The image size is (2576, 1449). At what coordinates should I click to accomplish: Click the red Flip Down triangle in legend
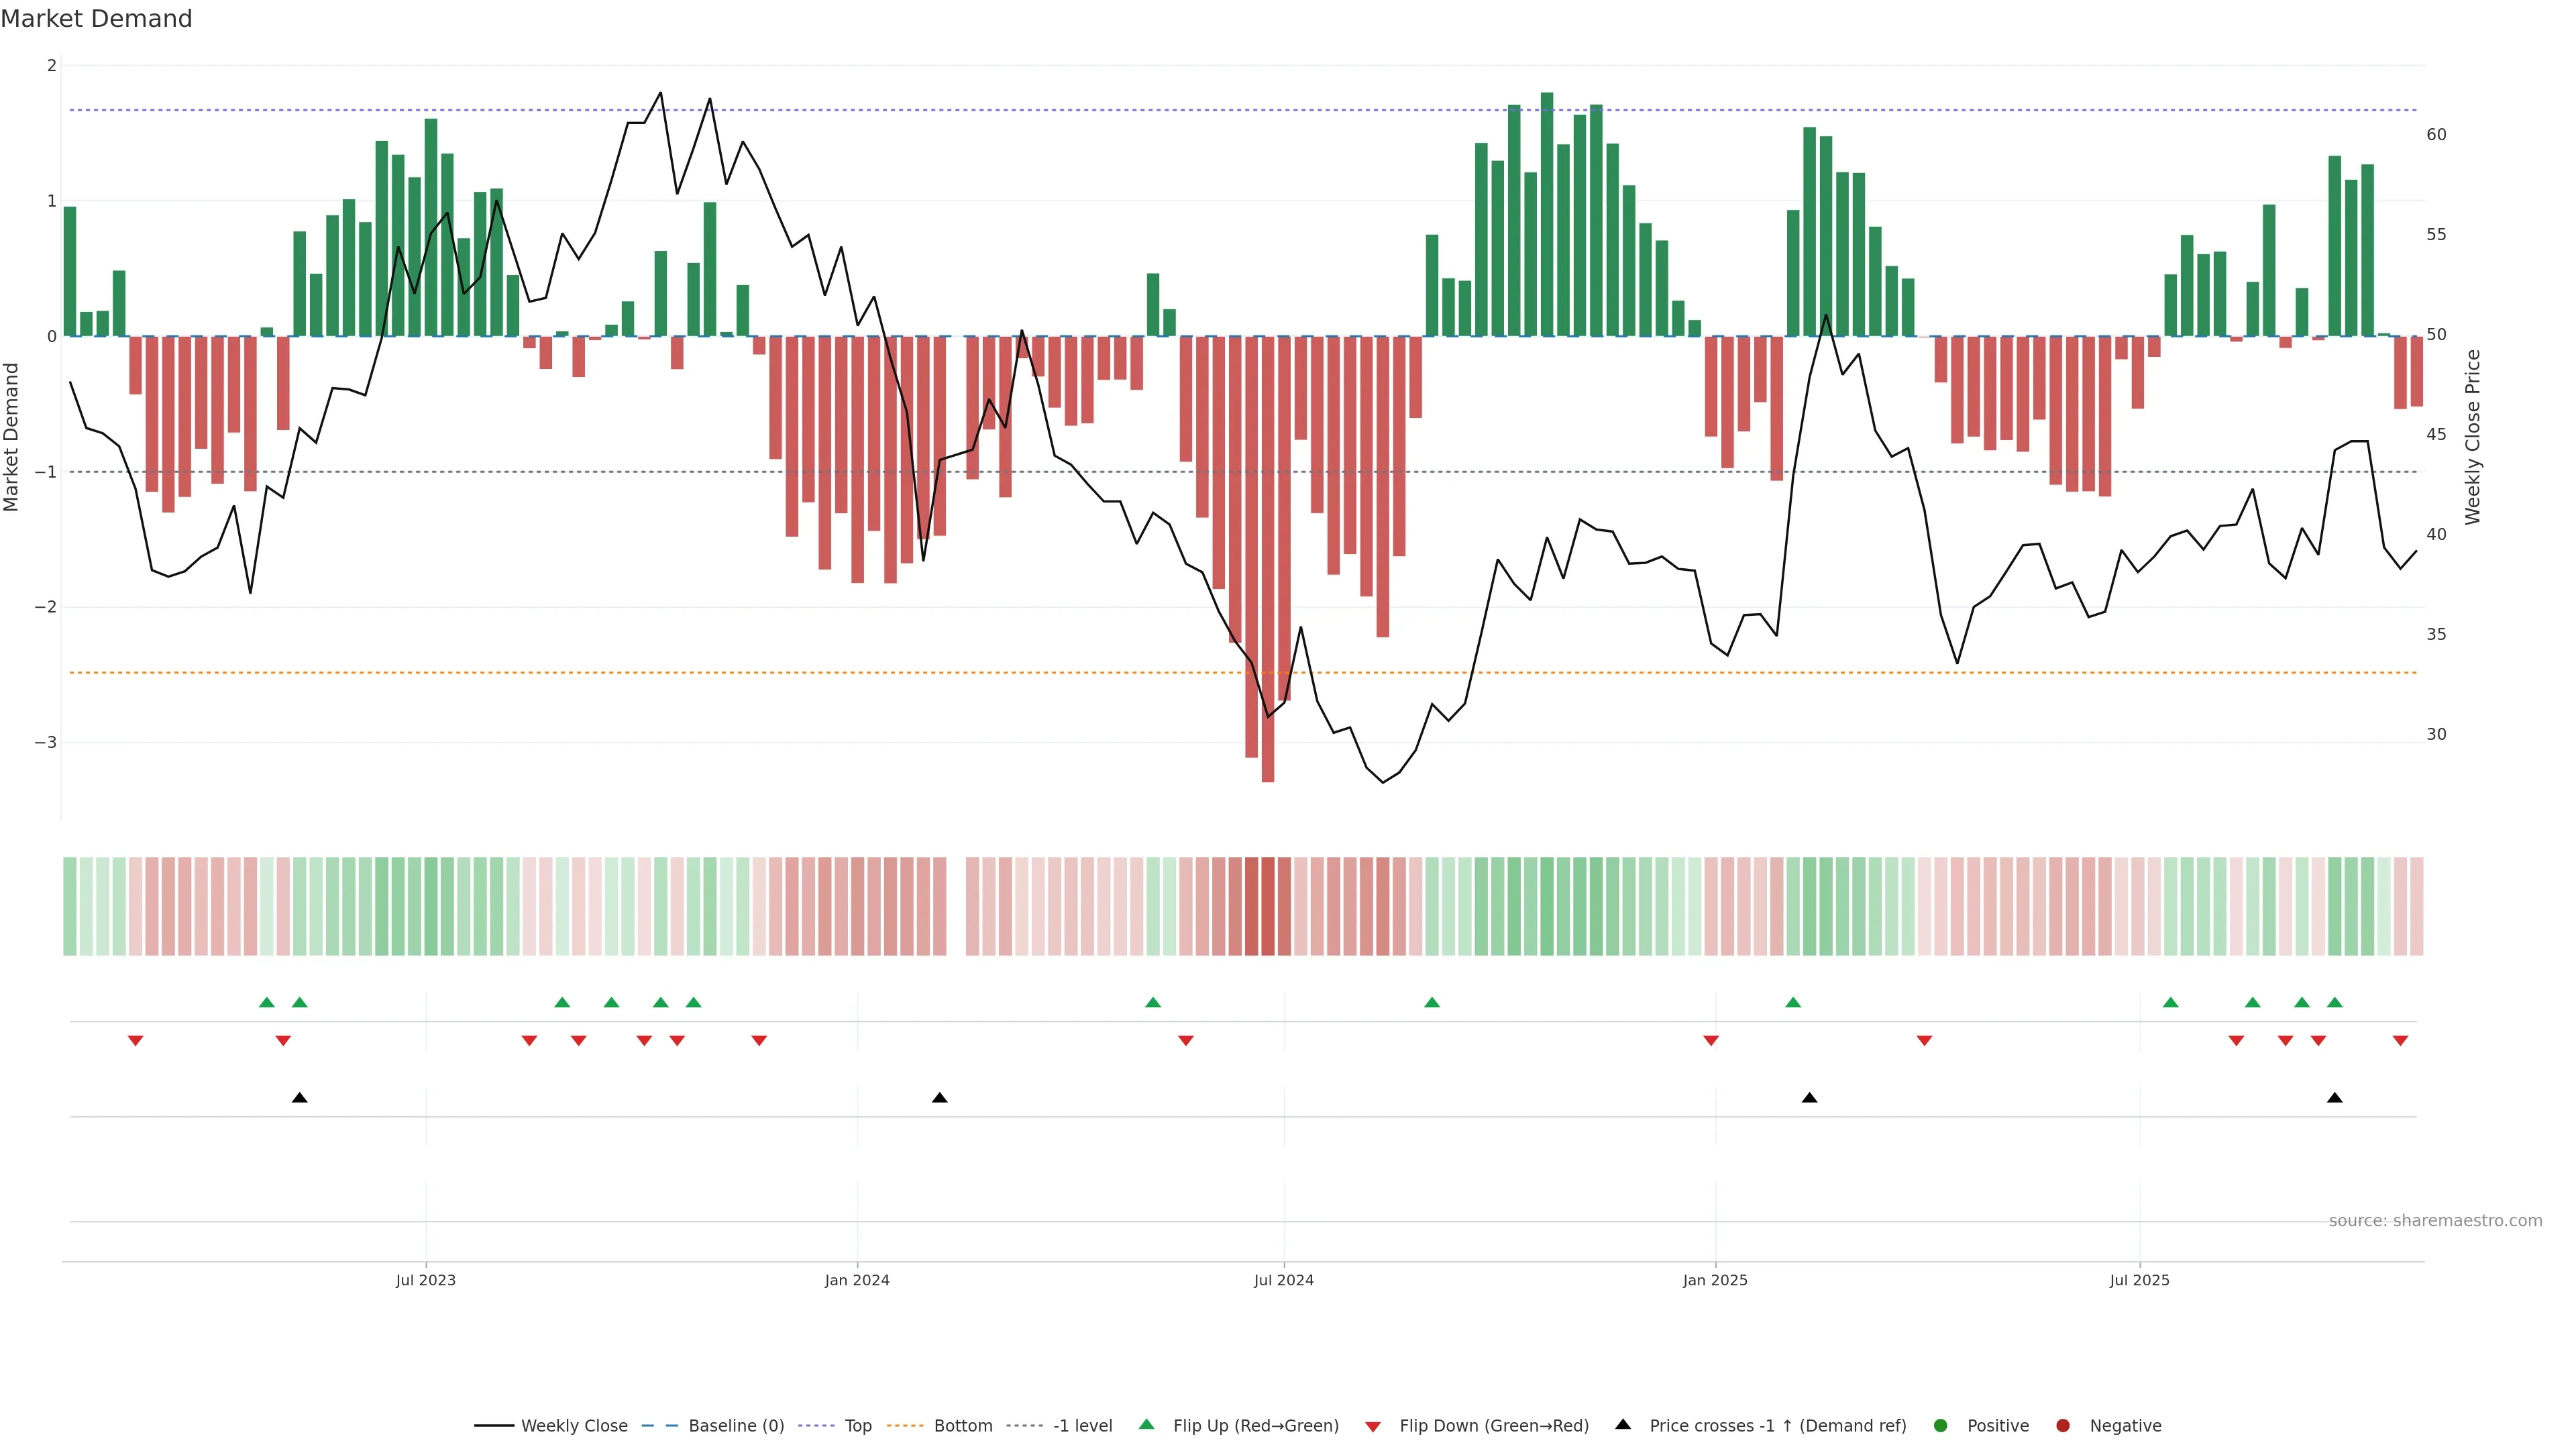point(1373,1426)
